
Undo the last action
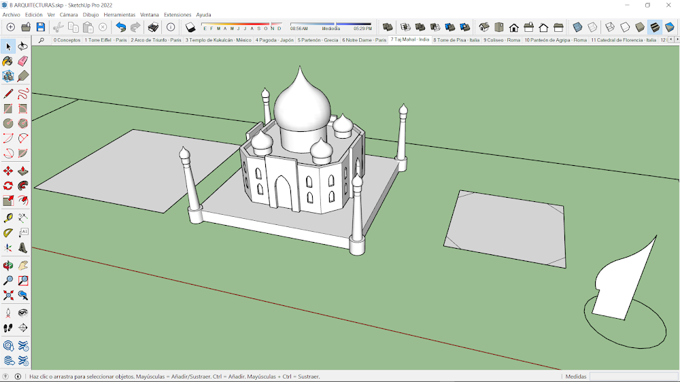coord(121,27)
